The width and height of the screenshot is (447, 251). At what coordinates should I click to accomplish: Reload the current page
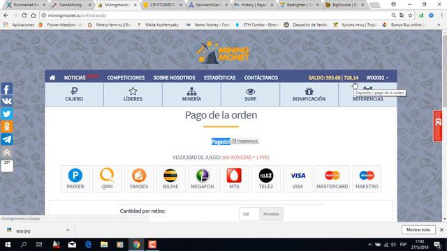(x=24, y=15)
